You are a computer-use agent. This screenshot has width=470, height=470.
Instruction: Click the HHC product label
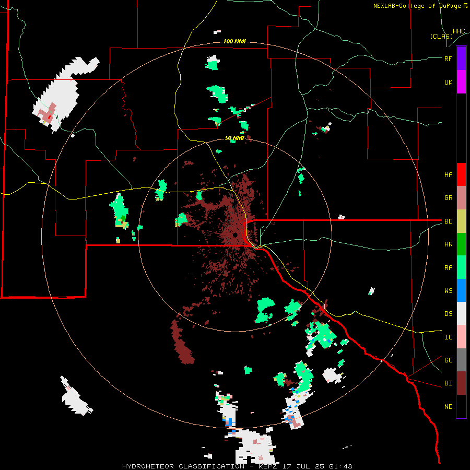[x=459, y=31]
